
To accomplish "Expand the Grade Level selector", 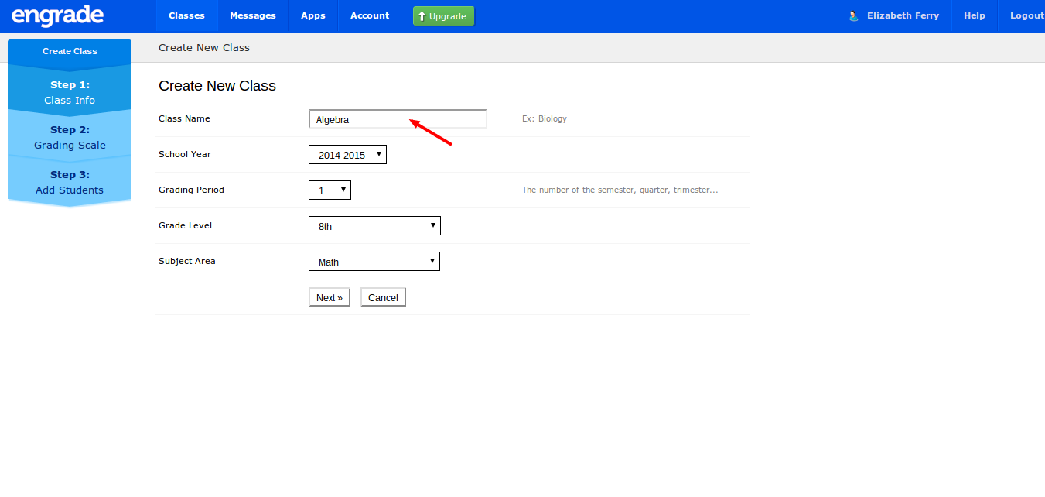I will pos(374,225).
